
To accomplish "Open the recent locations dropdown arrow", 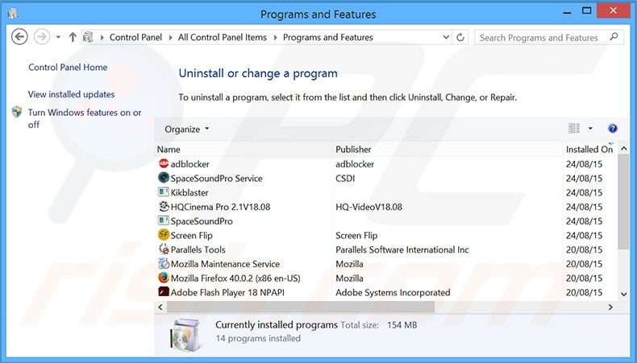I will point(58,37).
